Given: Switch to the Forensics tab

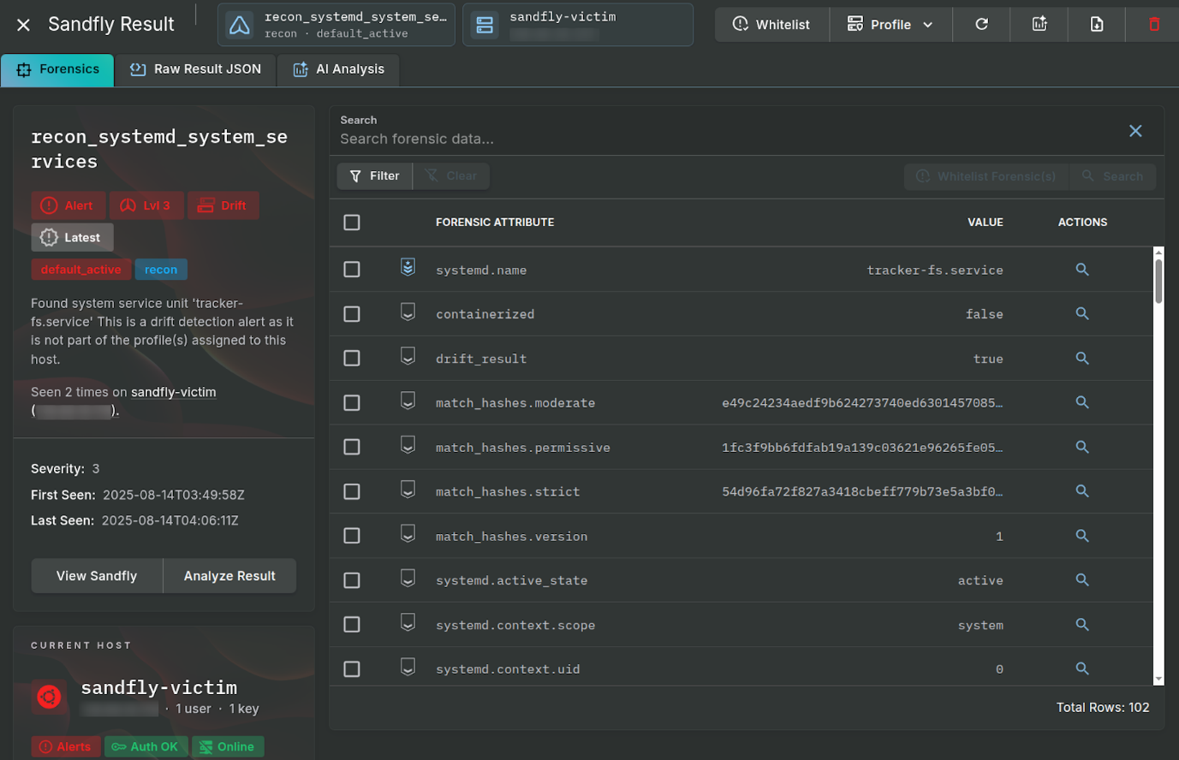Looking at the screenshot, I should point(57,69).
